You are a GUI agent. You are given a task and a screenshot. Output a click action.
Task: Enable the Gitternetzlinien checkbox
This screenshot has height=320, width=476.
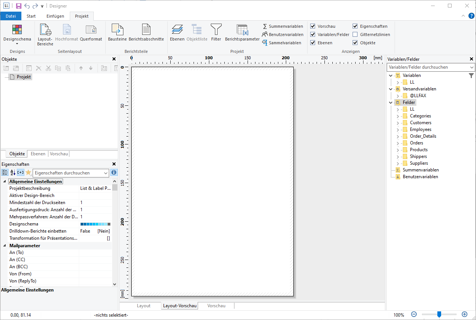[x=355, y=35]
